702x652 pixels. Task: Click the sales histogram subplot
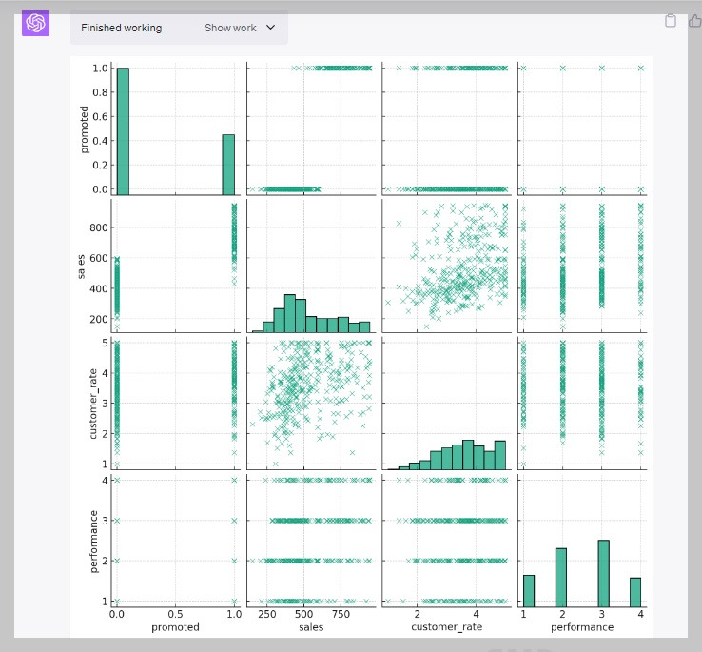[x=311, y=267]
